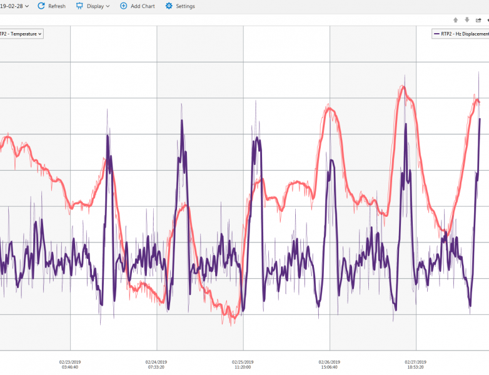Open Settings via the gear icon
The image size is (489, 375).
coord(169,6)
